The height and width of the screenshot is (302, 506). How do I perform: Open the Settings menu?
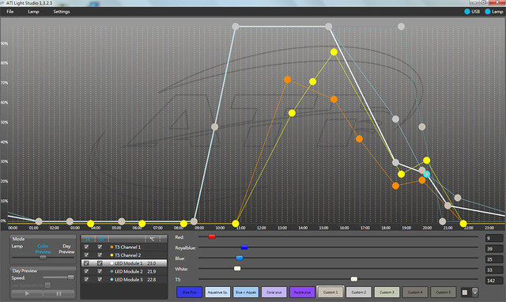(62, 12)
